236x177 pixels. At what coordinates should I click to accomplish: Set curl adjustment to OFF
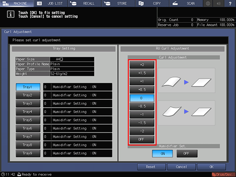[142, 139]
